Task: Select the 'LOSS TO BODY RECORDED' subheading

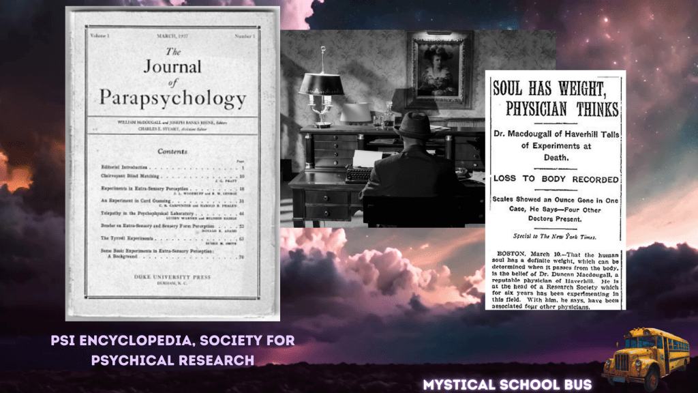Action: 555,179
